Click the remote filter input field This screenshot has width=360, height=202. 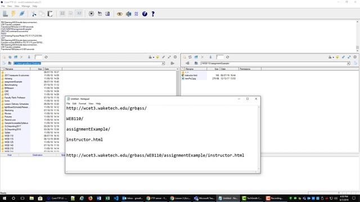click(220, 57)
